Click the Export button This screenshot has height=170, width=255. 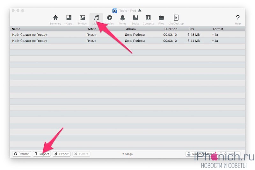click(62, 154)
